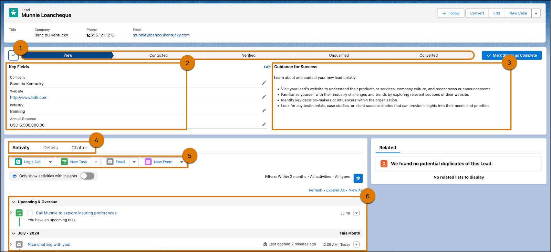551x252 pixels.
Task: Click the New Event button label
Action: coord(163,162)
